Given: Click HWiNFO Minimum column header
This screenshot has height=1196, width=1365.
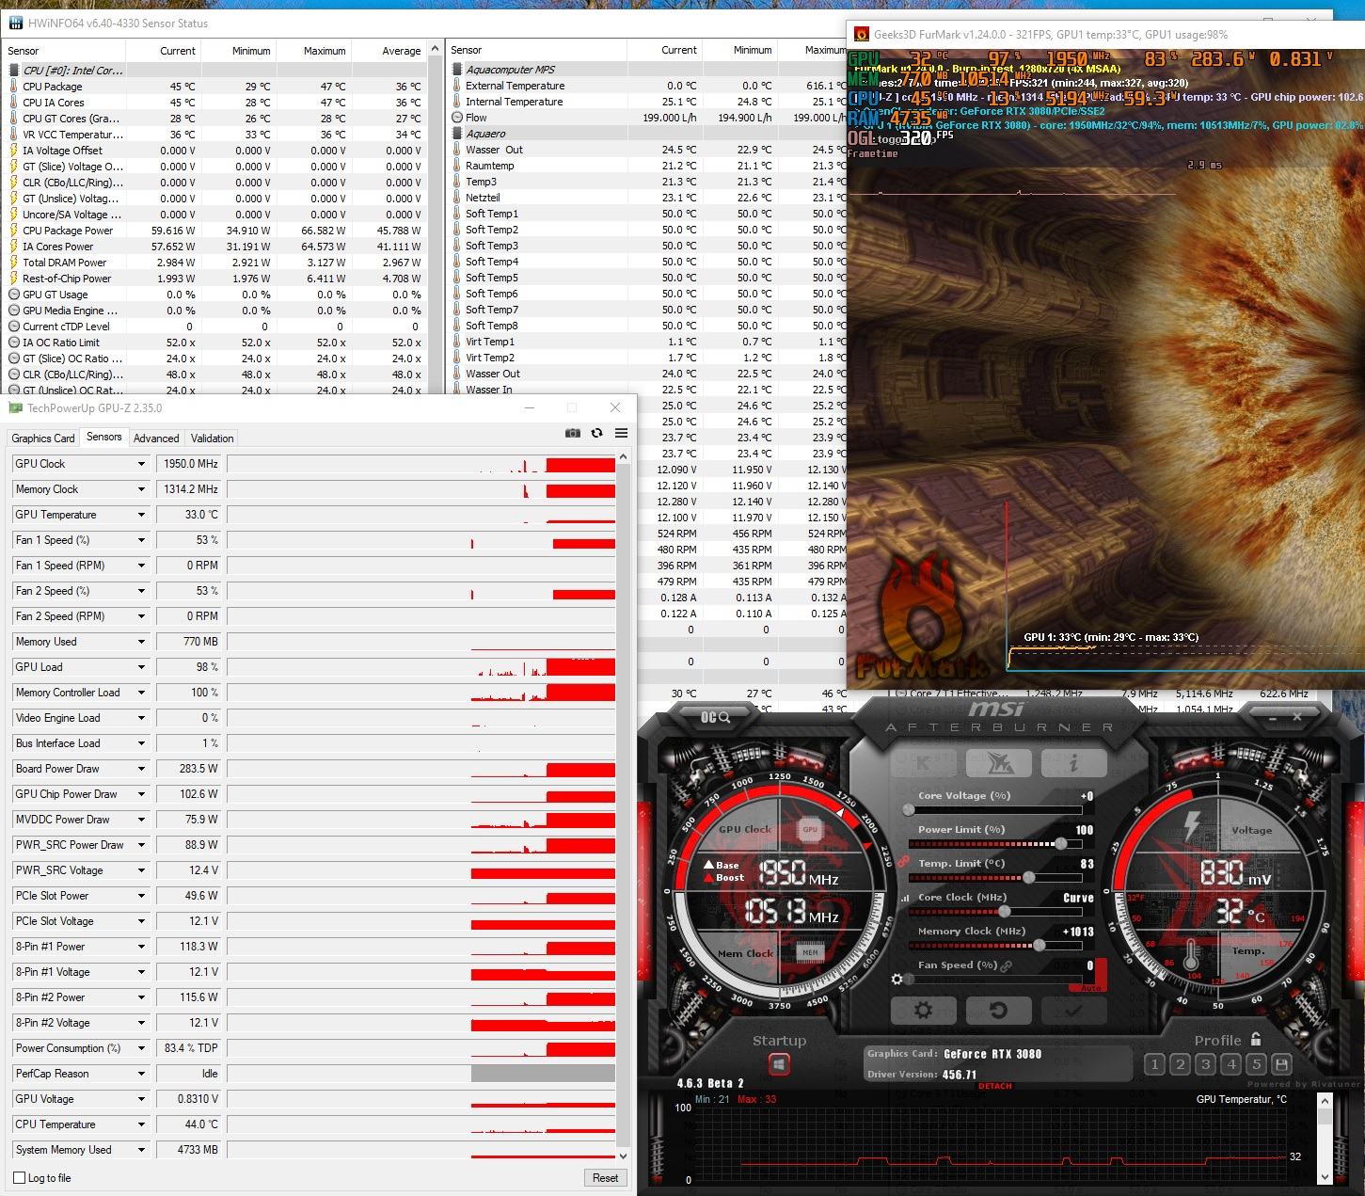Looking at the screenshot, I should tap(239, 51).
